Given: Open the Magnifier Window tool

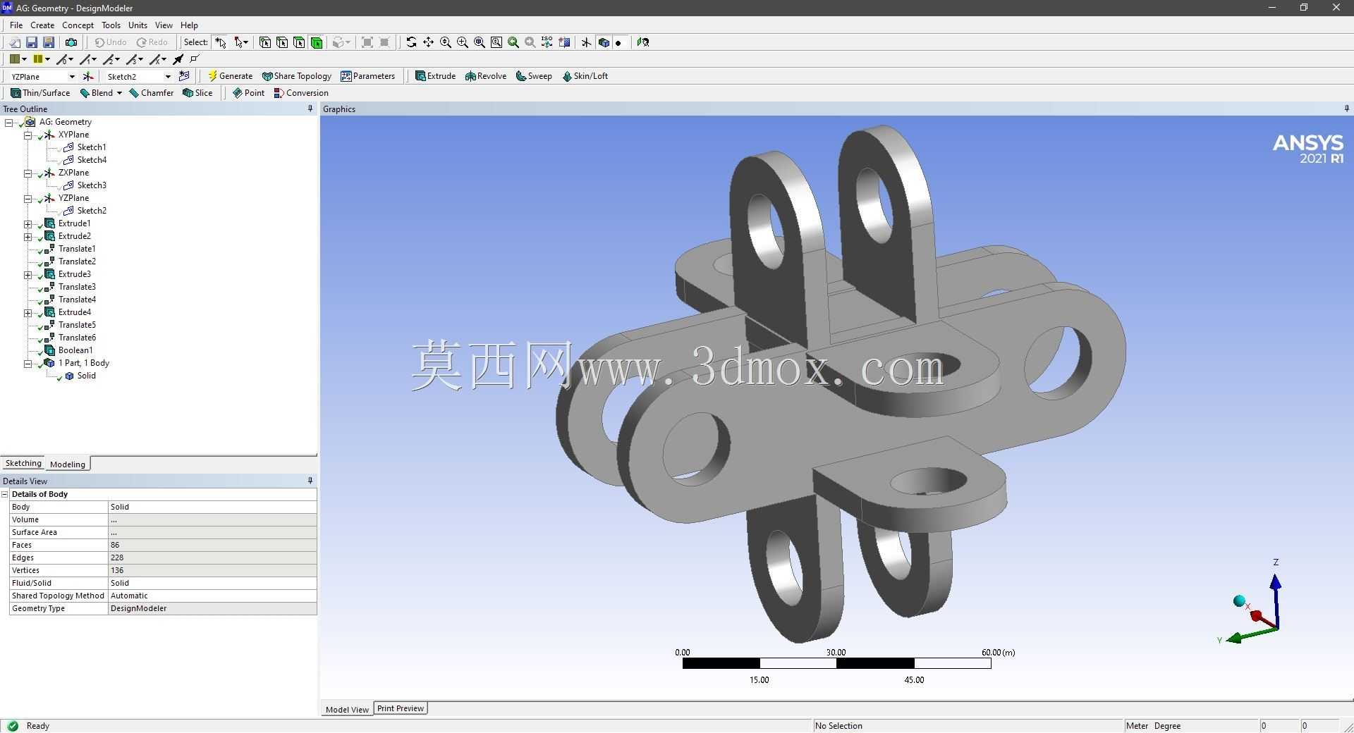Looking at the screenshot, I should click(496, 42).
